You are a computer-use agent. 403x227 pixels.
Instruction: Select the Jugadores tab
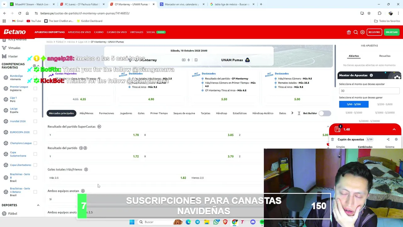126,113
